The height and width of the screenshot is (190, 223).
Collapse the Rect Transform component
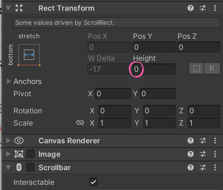(9, 8)
